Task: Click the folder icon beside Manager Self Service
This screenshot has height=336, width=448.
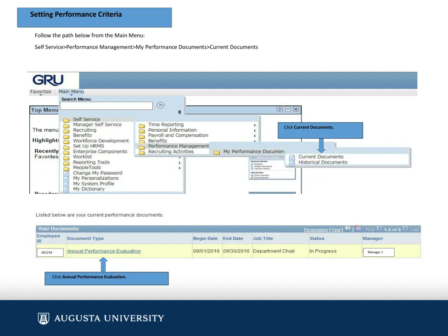Action: tap(66, 126)
